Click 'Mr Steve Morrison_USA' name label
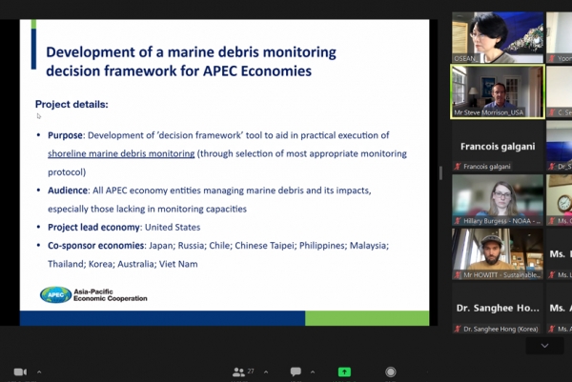Screen dimensions: 572x382 point(488,112)
